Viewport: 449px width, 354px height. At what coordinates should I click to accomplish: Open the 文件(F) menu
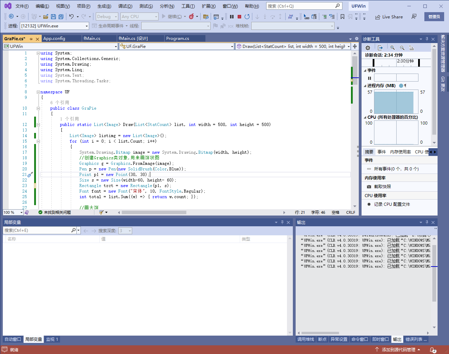[22, 6]
